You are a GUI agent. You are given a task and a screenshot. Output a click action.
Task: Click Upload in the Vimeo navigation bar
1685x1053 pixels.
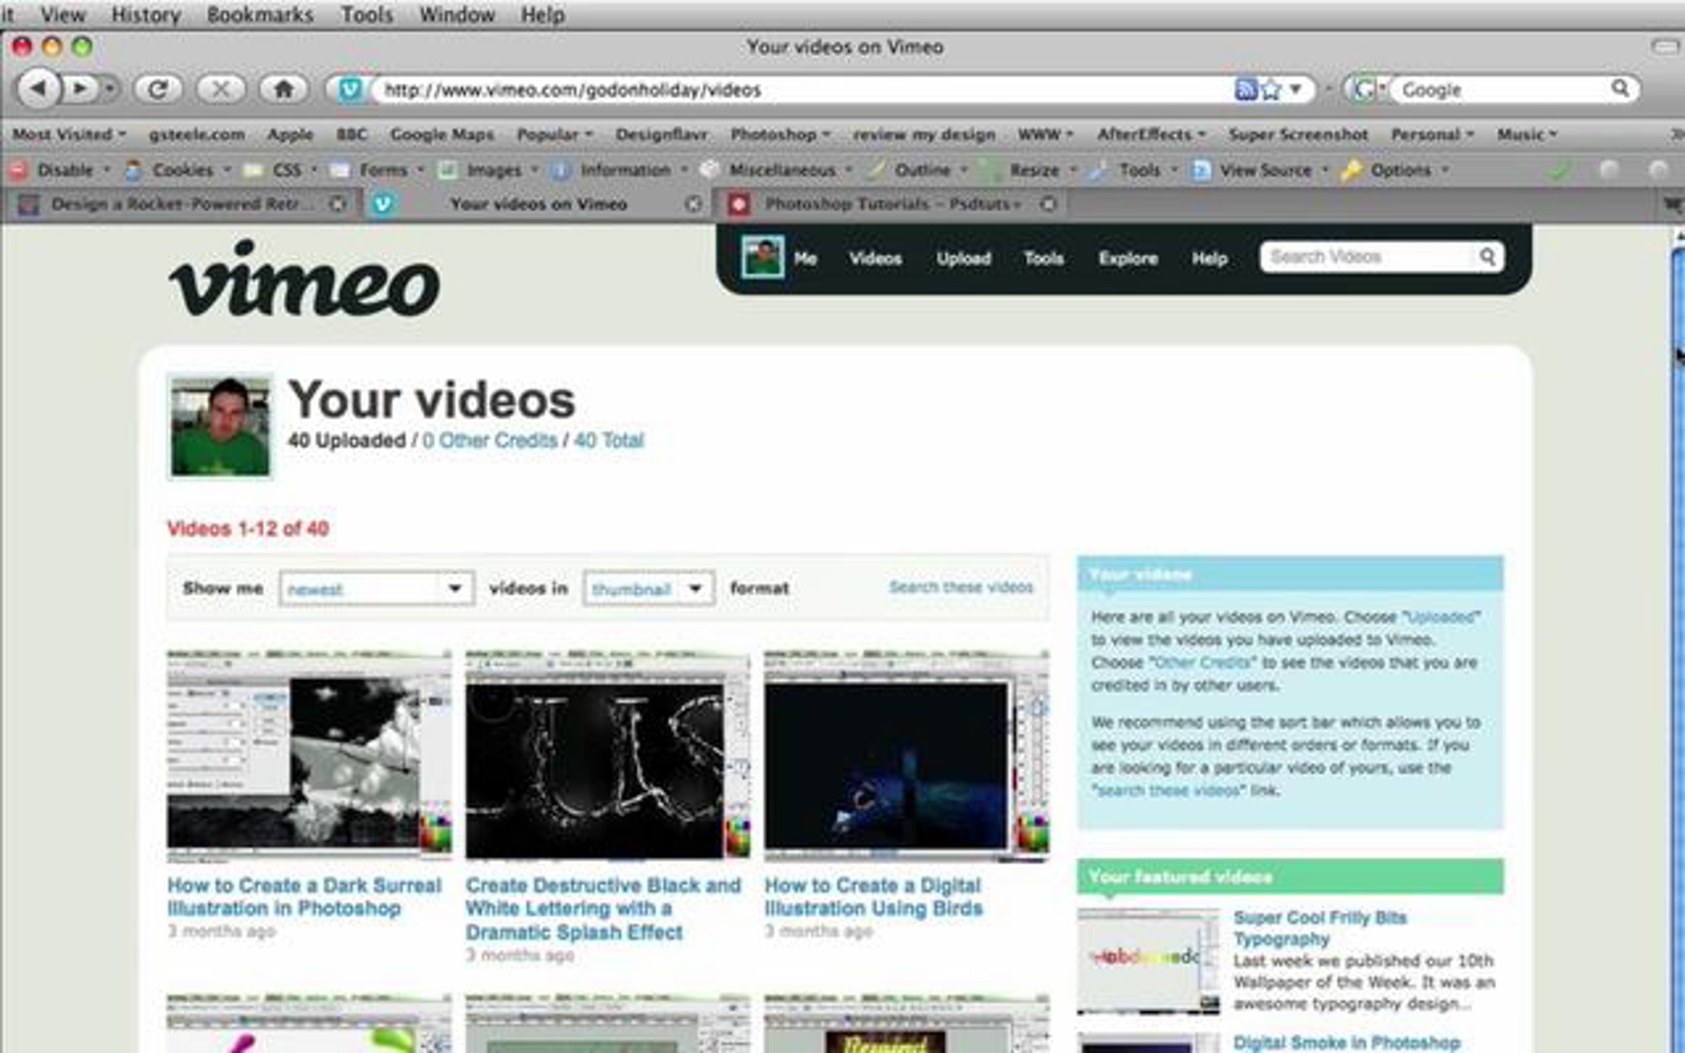pyautogui.click(x=963, y=258)
